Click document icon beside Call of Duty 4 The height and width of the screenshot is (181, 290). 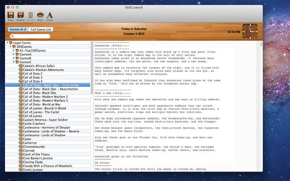coord(21,81)
